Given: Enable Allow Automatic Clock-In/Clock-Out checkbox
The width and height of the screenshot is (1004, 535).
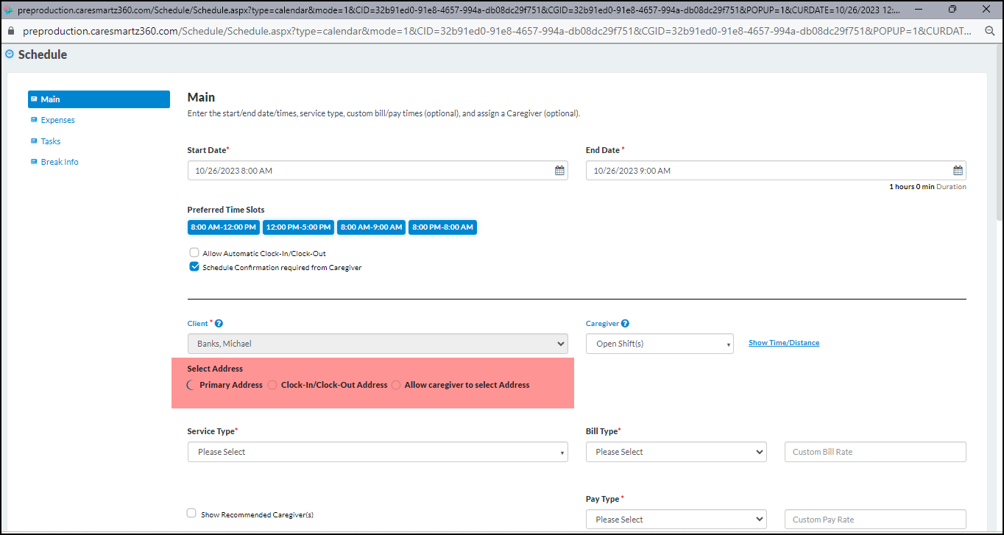Looking at the screenshot, I should pyautogui.click(x=194, y=252).
